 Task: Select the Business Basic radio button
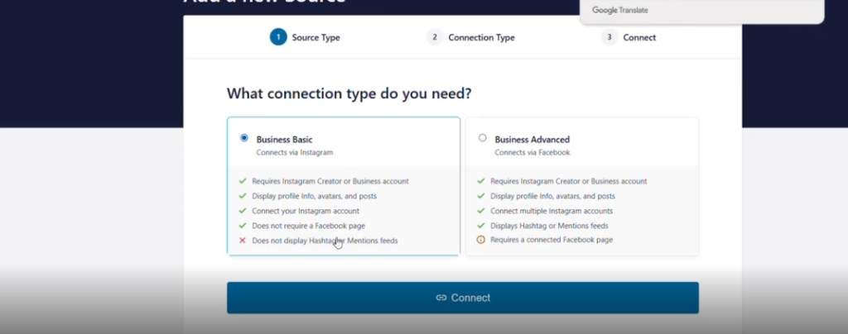(243, 138)
